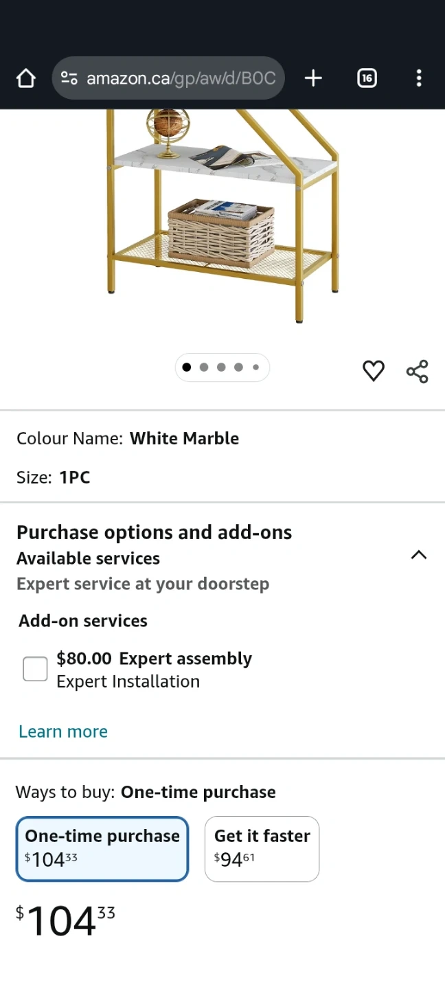Viewport: 445px width, 989px height.
Task: Tap the amazon.ca address bar
Action: coord(180,78)
